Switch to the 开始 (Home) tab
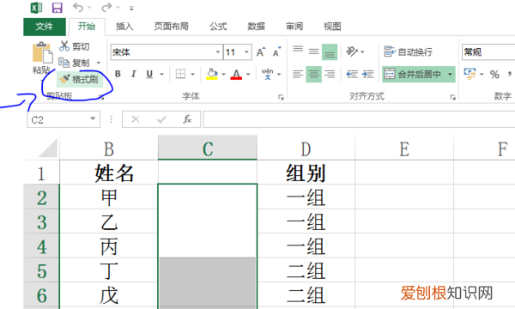 coord(87,27)
